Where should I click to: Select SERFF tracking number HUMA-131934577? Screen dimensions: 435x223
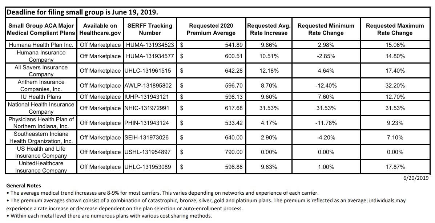(x=150, y=56)
